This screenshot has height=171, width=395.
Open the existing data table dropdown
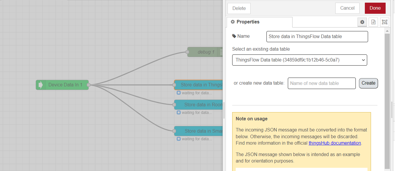click(299, 60)
